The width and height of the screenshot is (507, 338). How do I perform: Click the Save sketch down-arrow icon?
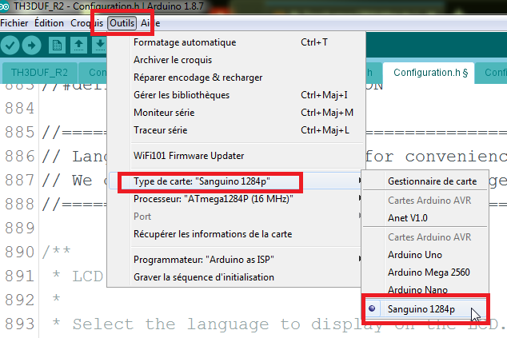pyautogui.click(x=100, y=46)
